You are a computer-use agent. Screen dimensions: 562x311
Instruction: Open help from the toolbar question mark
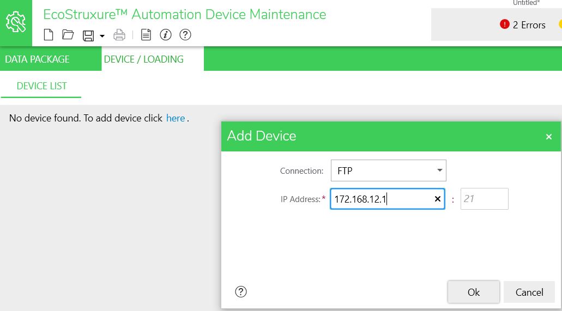pyautogui.click(x=185, y=35)
